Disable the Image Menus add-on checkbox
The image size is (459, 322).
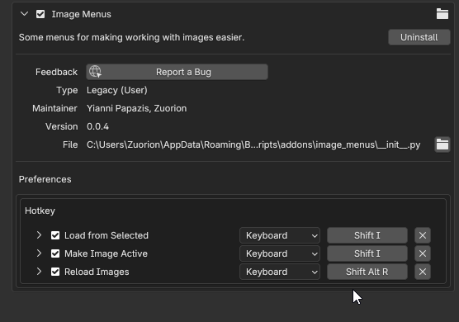click(x=40, y=14)
